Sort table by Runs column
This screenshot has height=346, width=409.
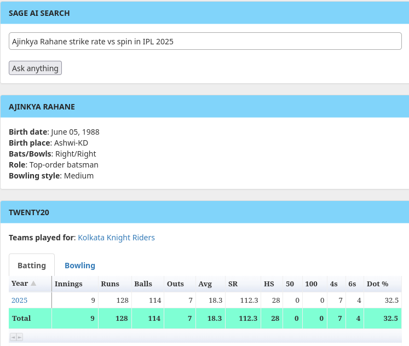pos(115,284)
